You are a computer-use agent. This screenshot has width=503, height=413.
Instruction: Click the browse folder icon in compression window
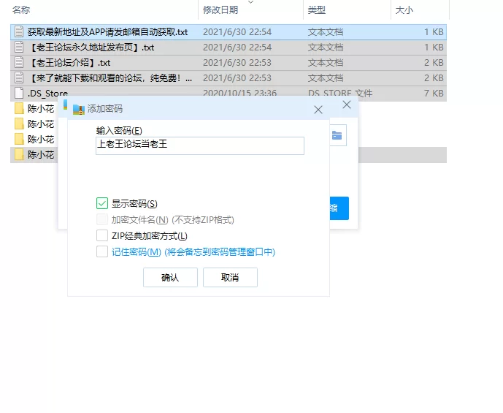(338, 135)
